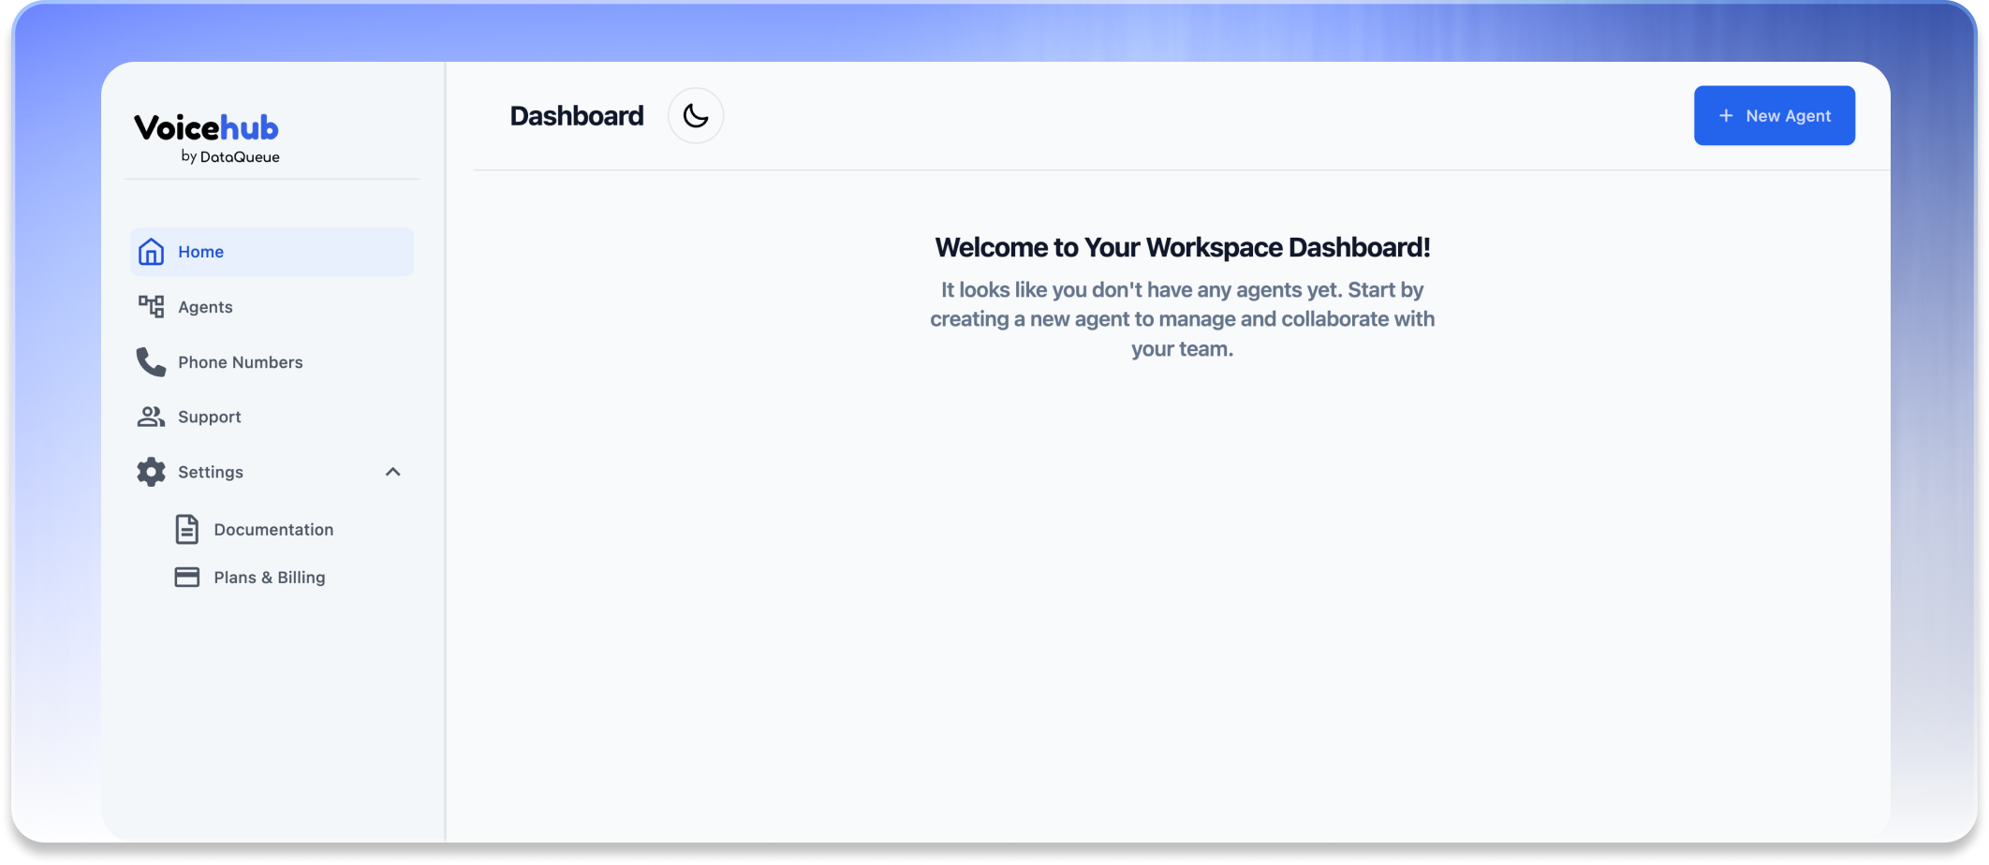Open the Documentation text link
The image size is (1989, 865).
coord(273,530)
